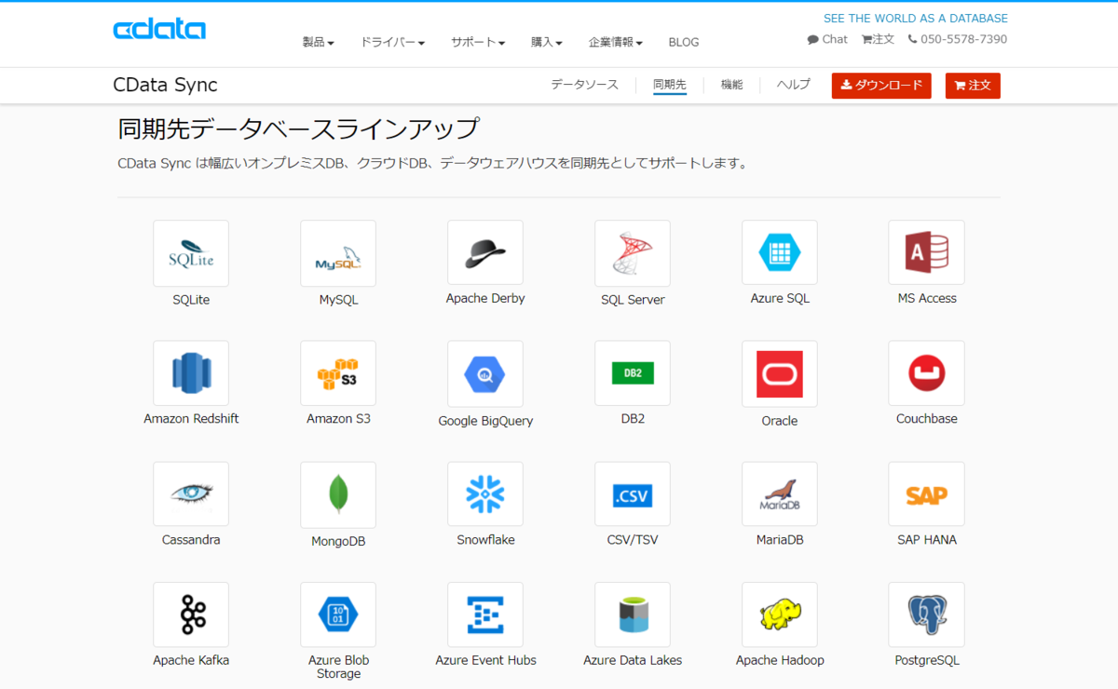The width and height of the screenshot is (1118, 689).
Task: Click the Amazon Redshift icon
Action: pyautogui.click(x=191, y=372)
